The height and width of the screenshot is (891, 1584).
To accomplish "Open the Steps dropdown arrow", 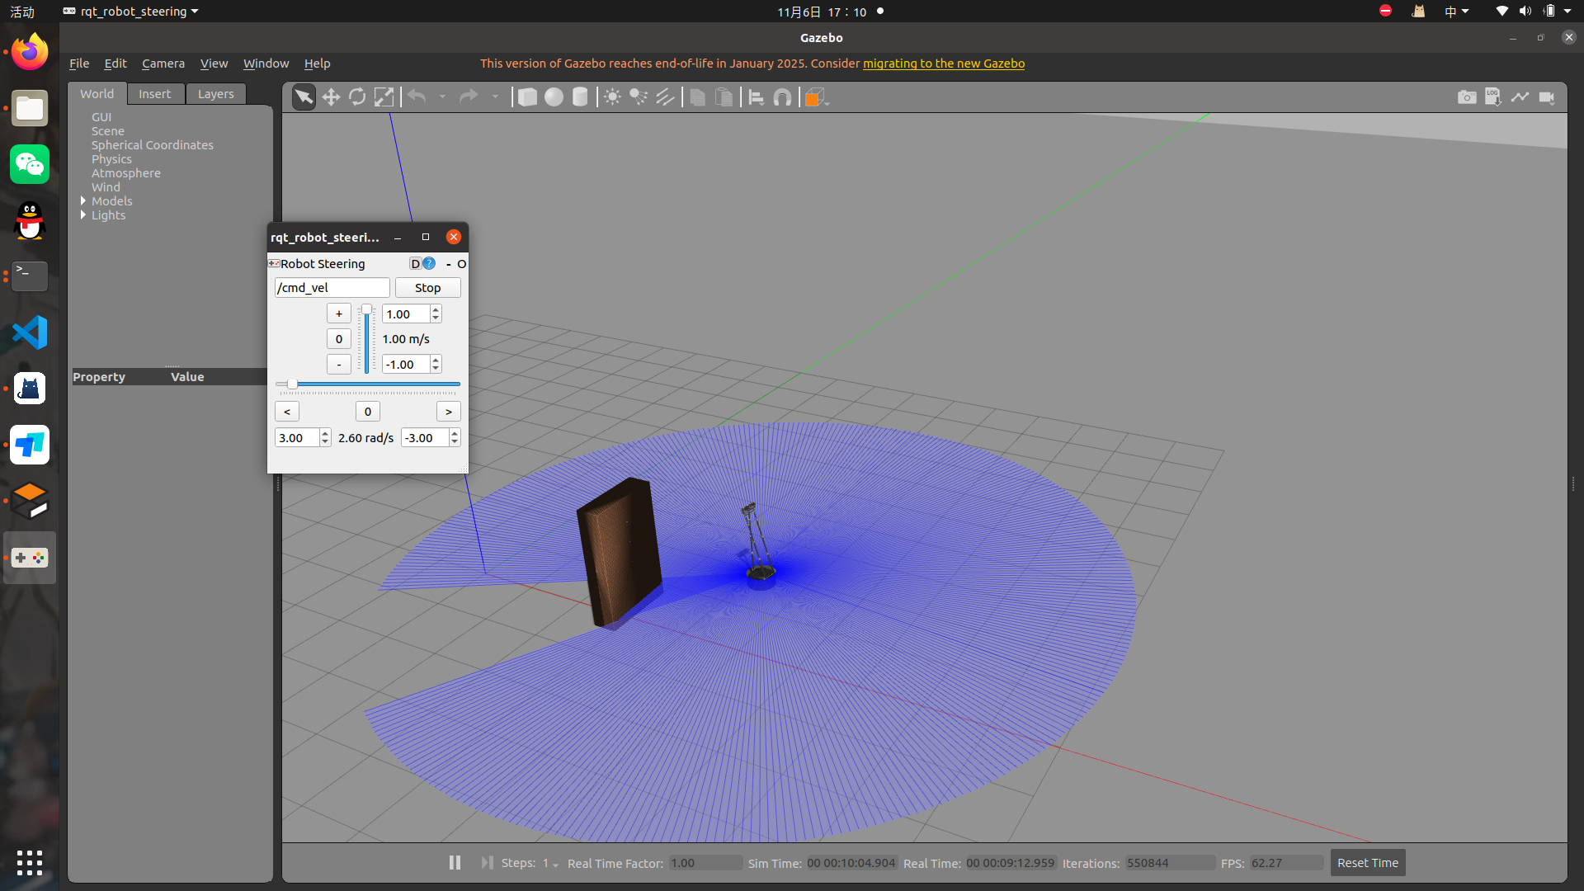I will coord(555,865).
